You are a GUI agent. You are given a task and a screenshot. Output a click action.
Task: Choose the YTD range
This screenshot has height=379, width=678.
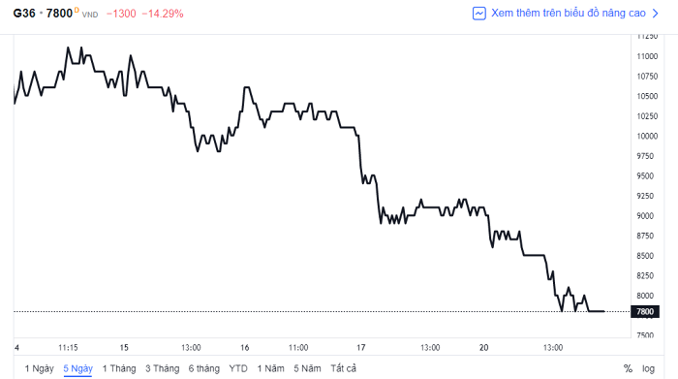(x=238, y=368)
